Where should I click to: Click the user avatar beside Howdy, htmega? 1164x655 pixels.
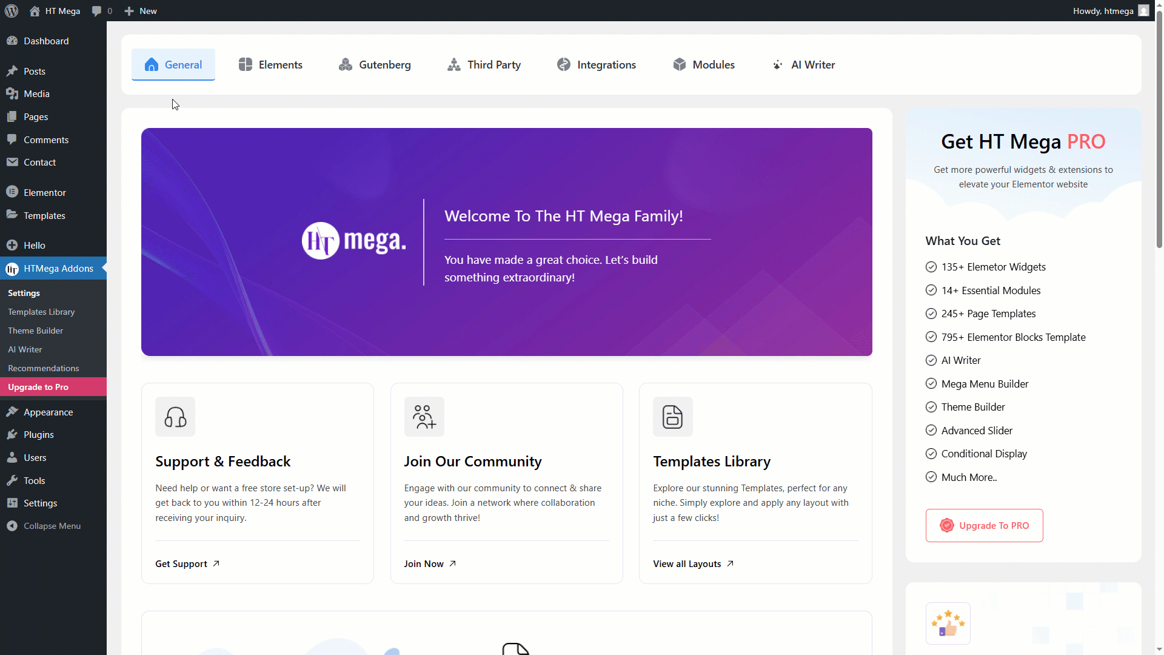1143,11
